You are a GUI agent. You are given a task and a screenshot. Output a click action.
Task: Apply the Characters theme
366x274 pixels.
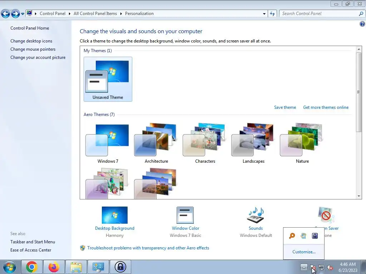(x=205, y=143)
